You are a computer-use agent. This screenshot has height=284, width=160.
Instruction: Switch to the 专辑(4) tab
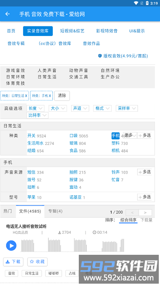click(55, 211)
